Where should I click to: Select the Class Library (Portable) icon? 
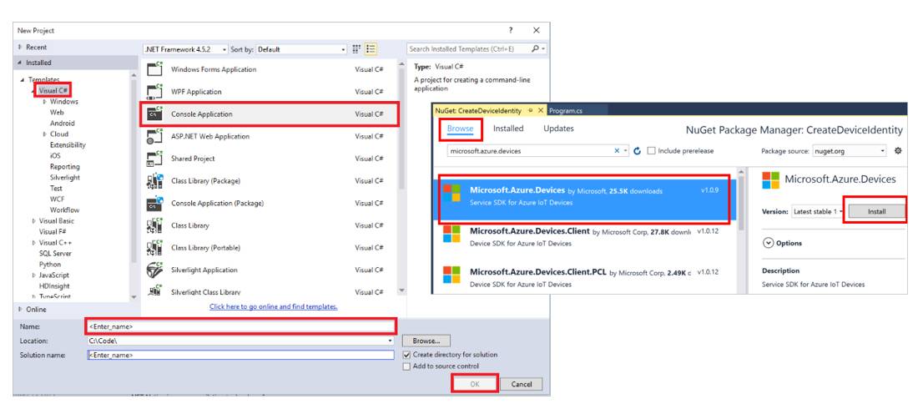click(155, 248)
